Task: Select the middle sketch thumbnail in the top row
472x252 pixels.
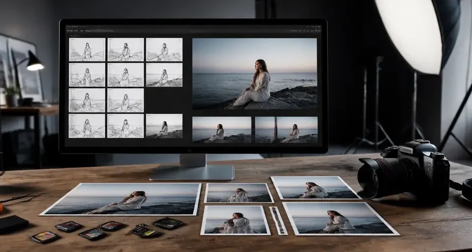Action: click(x=125, y=50)
